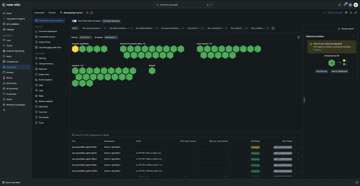Open the k8s.podName filter
The width and height of the screenshot is (360, 186).
pyautogui.click(x=239, y=28)
